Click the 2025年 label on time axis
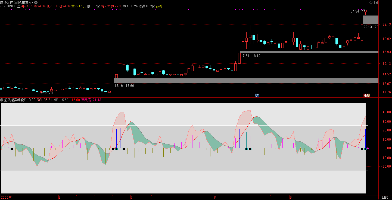The image size is (392, 200). click(6, 198)
